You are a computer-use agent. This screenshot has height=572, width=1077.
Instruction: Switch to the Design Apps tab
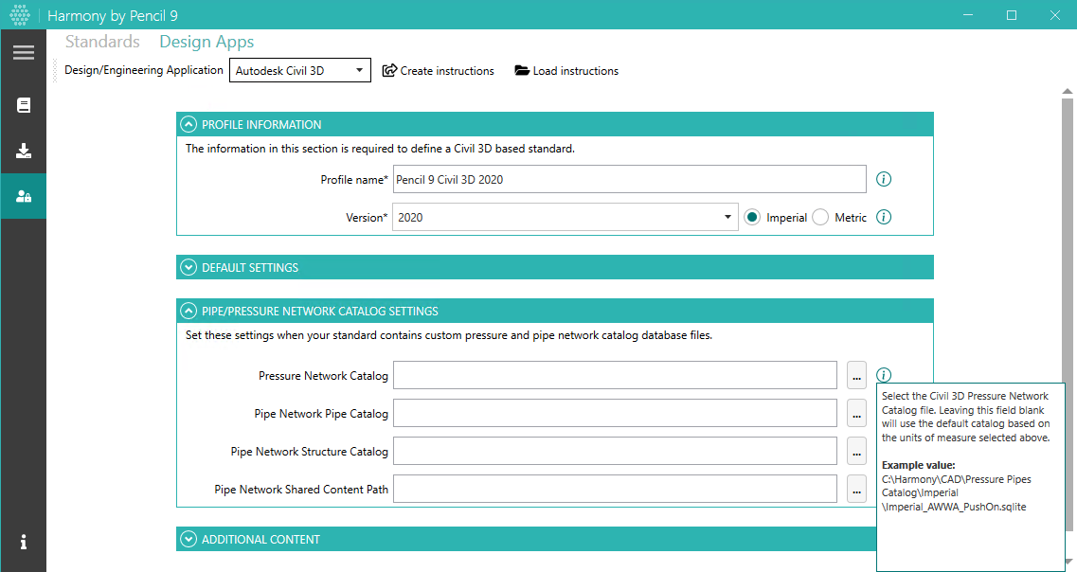click(206, 42)
